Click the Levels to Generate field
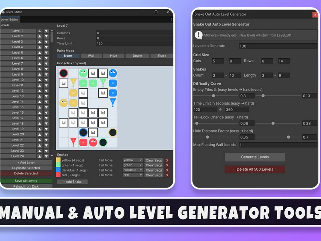 coord(278,46)
